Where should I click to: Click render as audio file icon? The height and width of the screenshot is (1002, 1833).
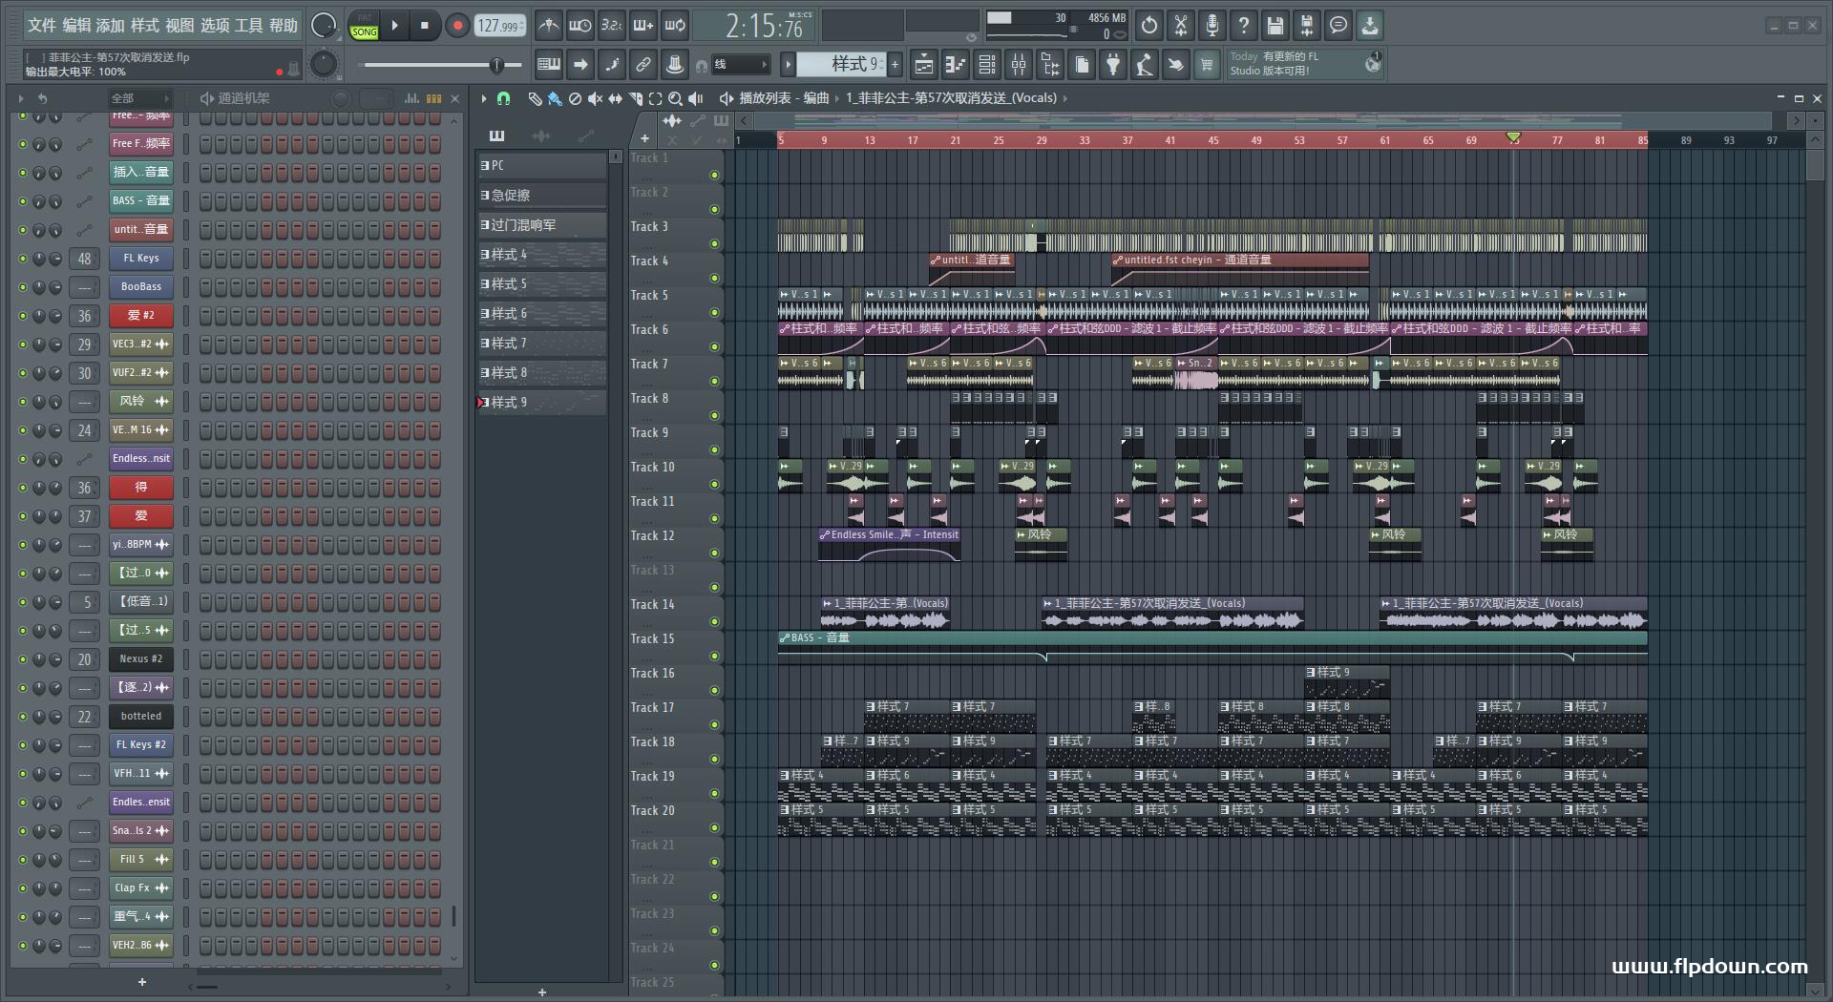coord(1307,26)
